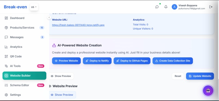Image resolution: width=219 pixels, height=101 pixels.
Task: Click the rocket icon in Deploy to GitHub Pages
Action: (118, 61)
